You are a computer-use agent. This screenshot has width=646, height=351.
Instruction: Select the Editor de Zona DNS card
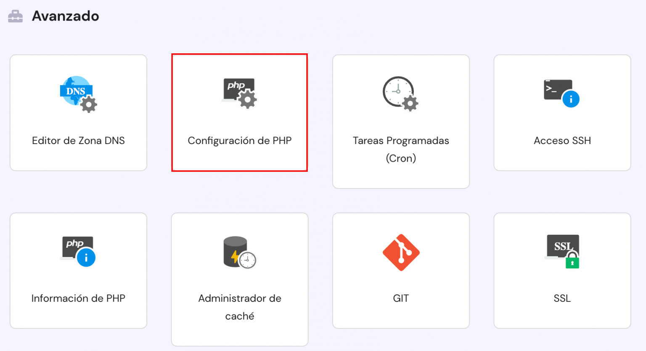78,112
